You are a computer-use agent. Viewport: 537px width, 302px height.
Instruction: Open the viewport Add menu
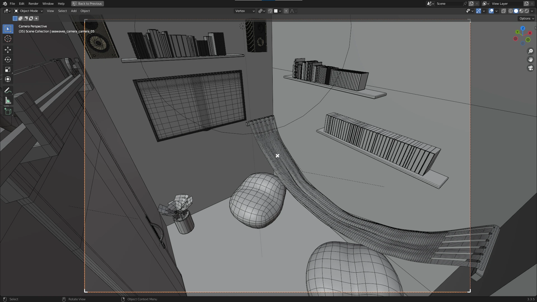tap(74, 11)
